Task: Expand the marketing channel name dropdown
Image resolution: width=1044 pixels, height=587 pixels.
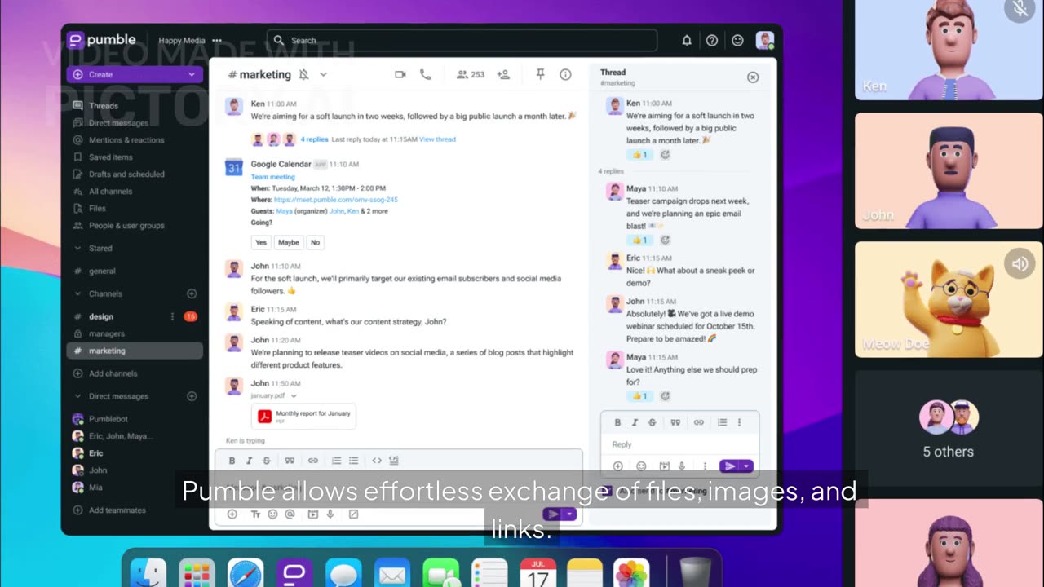Action: click(323, 74)
